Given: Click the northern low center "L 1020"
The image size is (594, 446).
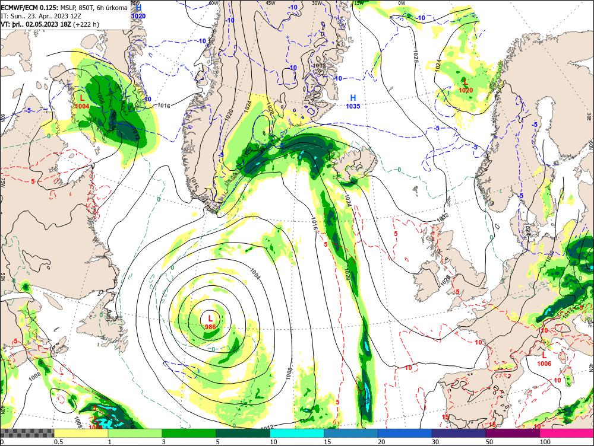Looking at the screenshot, I should pos(466,85).
